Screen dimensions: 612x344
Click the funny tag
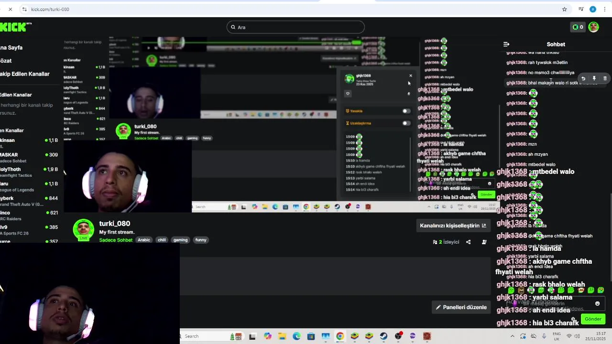(x=201, y=240)
